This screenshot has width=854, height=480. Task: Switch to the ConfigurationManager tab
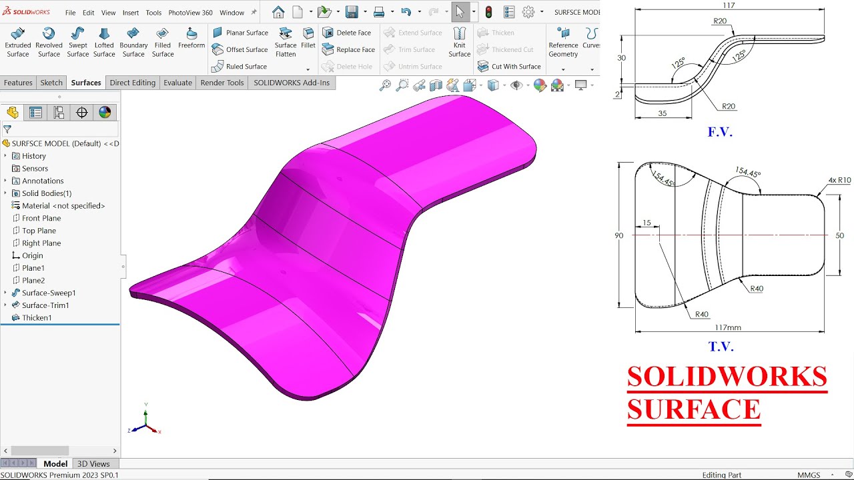pos(59,113)
